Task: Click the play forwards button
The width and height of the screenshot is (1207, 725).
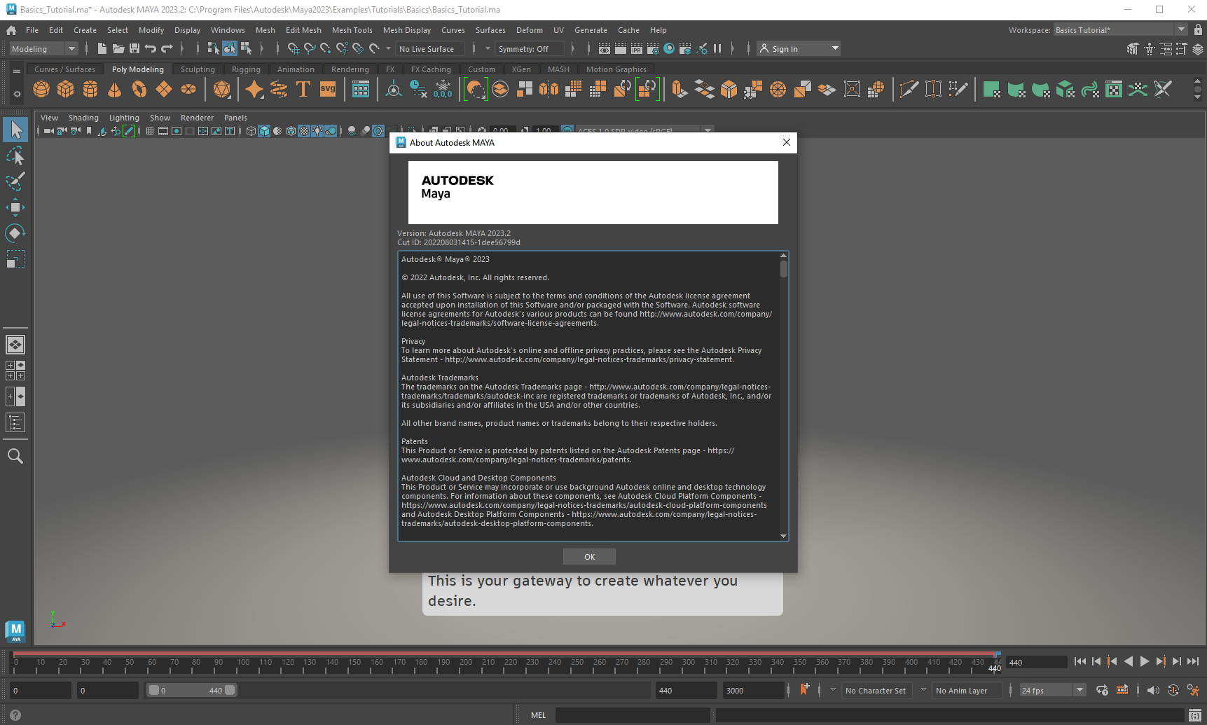Action: coord(1144,661)
